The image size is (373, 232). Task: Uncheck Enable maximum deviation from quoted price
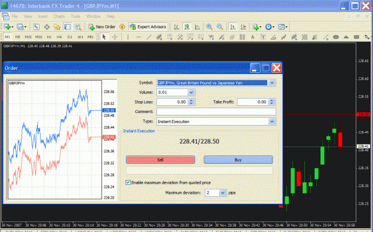pos(128,182)
